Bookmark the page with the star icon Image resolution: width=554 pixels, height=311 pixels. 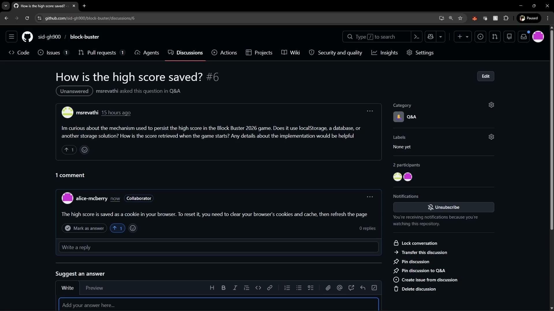pos(460,18)
